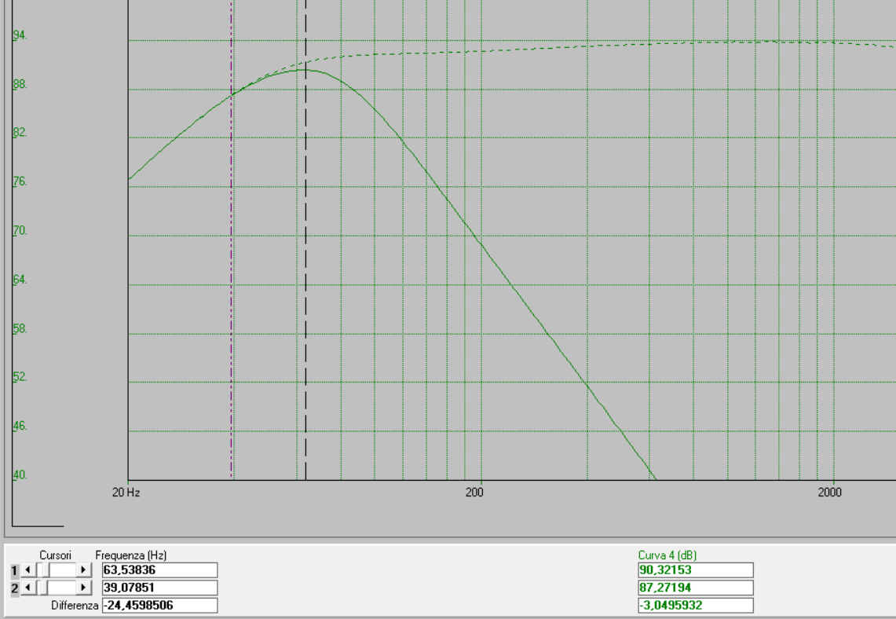Screen dimensions: 896x619
Task: Click the 200 frequency axis label
Action: [474, 492]
